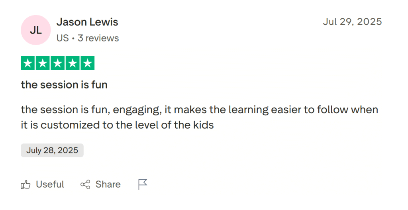This screenshot has width=408, height=210.
Task: Click the first green star
Action: [28, 63]
